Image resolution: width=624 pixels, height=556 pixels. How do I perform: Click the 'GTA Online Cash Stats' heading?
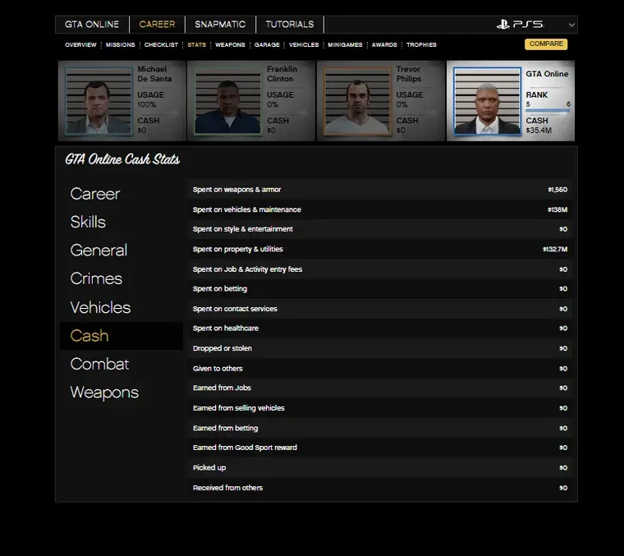[x=122, y=159]
